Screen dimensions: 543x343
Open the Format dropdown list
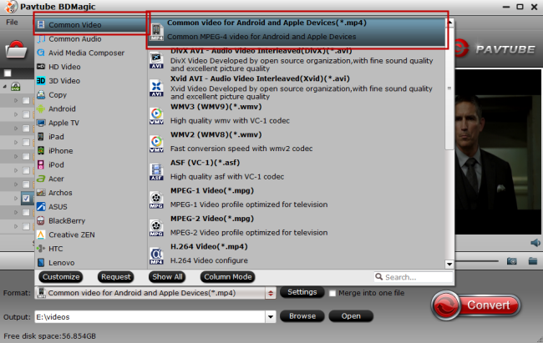[271, 293]
